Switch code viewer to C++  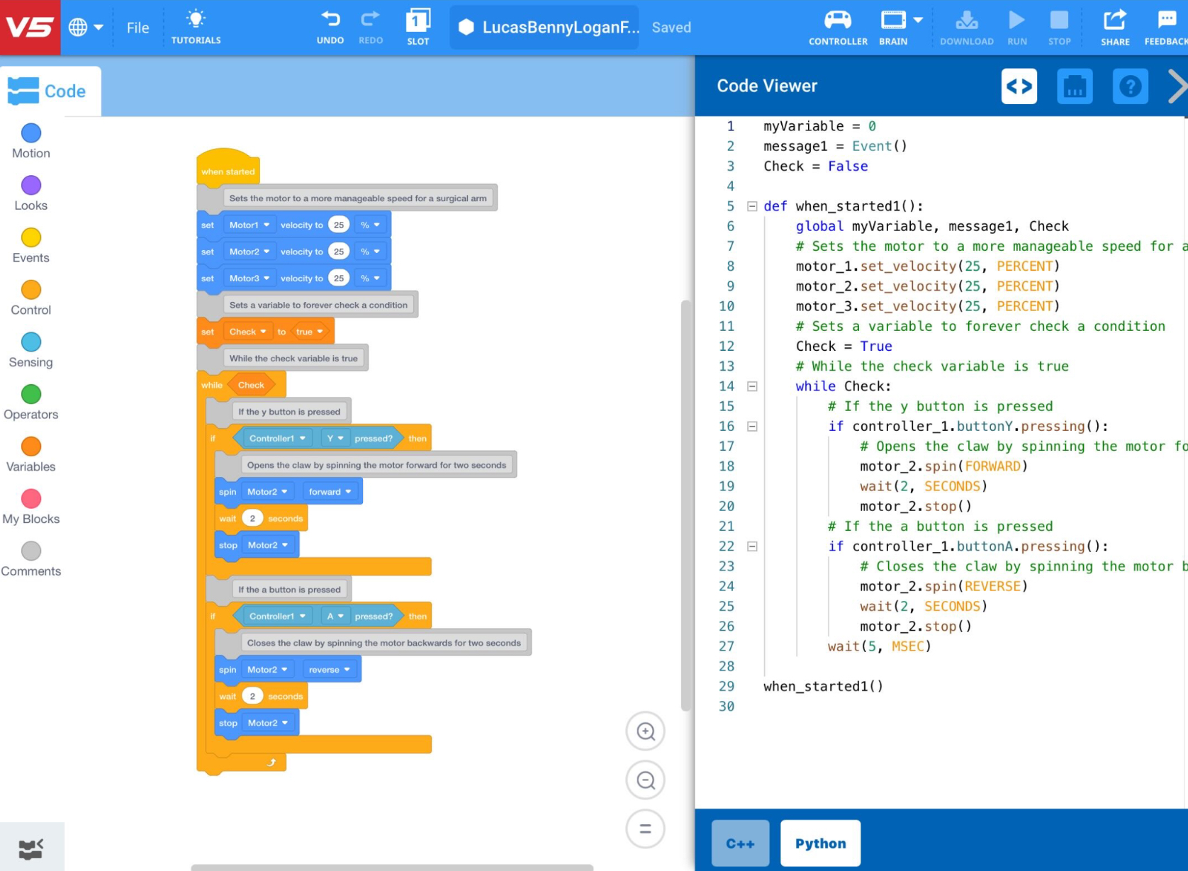(x=740, y=843)
